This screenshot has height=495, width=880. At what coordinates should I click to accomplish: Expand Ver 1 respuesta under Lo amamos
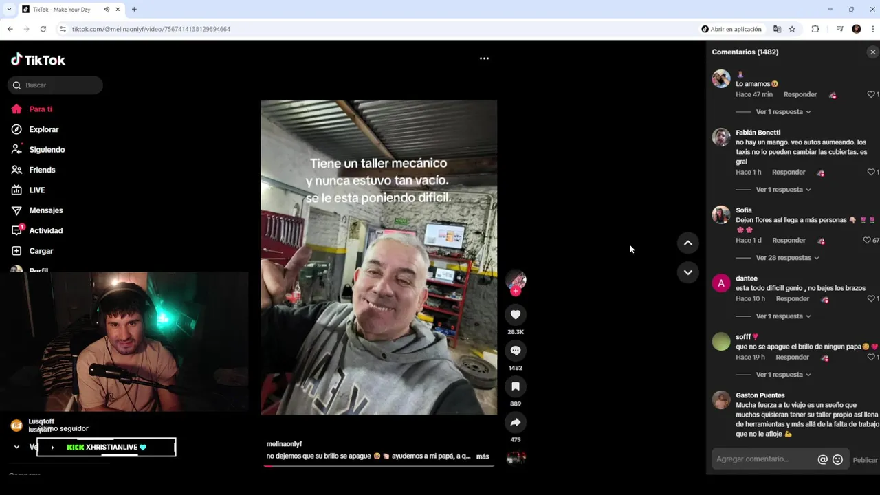[x=783, y=111]
